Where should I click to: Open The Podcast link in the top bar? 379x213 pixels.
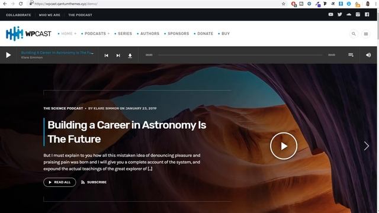coord(80,15)
